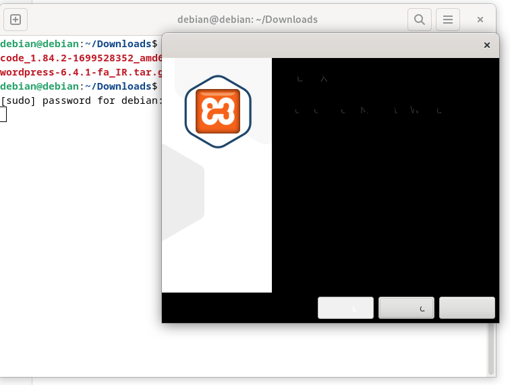This screenshot has height=385, width=510.
Task: Open a new tab in the terminal
Action: (16, 20)
